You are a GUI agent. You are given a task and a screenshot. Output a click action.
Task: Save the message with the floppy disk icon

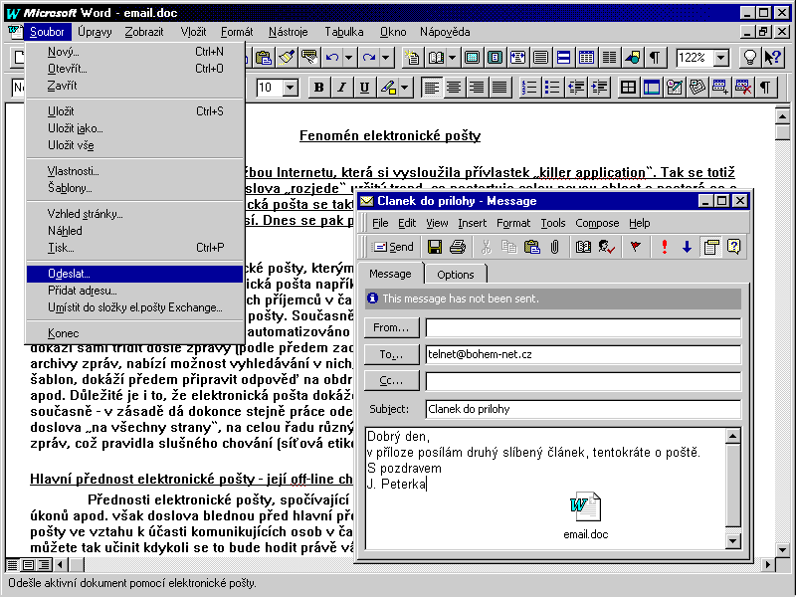pos(435,247)
